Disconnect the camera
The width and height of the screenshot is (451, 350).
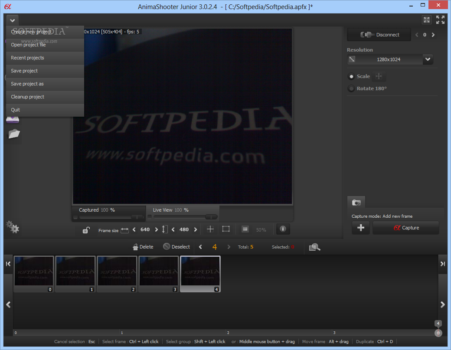click(x=379, y=35)
